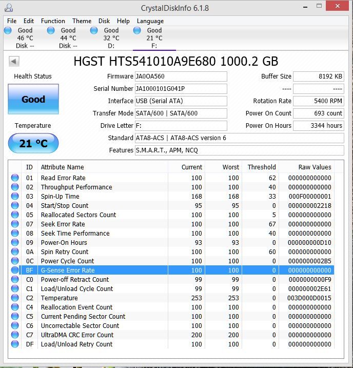Viewport: 353px width, 368px height.
Task: Click the status icon for Current Pending Sector Count
Action: coord(15,316)
